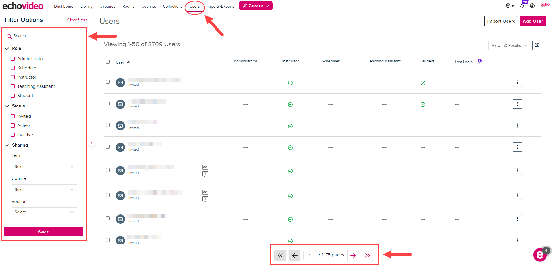Sort by User column header

(123, 62)
